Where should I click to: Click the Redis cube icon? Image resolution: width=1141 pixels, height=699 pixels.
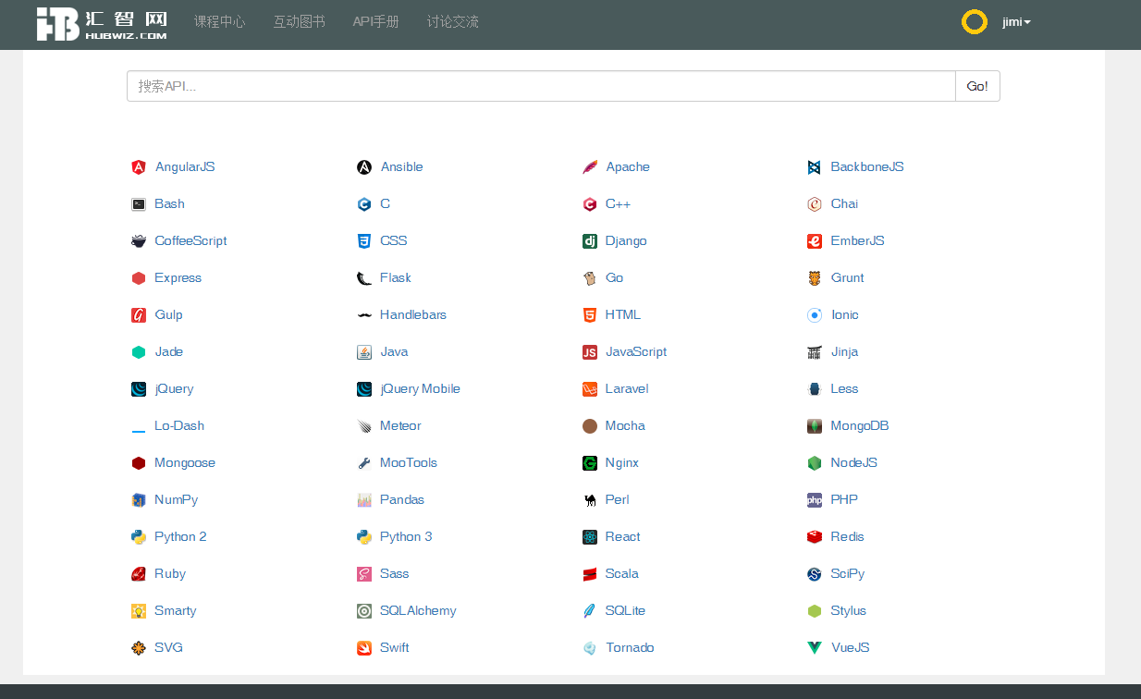pos(815,537)
